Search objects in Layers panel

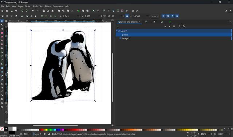(x=184, y=26)
